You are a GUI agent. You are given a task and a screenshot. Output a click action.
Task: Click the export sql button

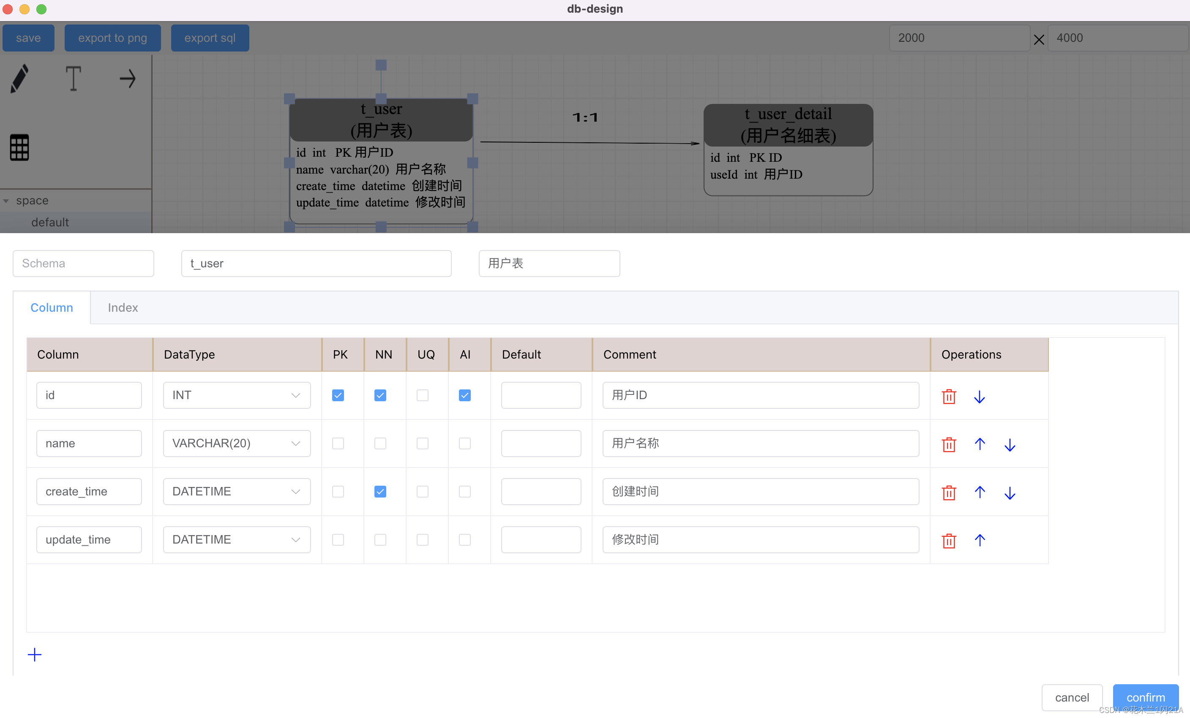[x=210, y=38]
